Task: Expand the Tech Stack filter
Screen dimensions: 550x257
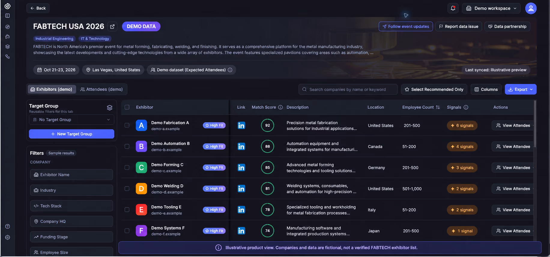Action: (x=71, y=206)
